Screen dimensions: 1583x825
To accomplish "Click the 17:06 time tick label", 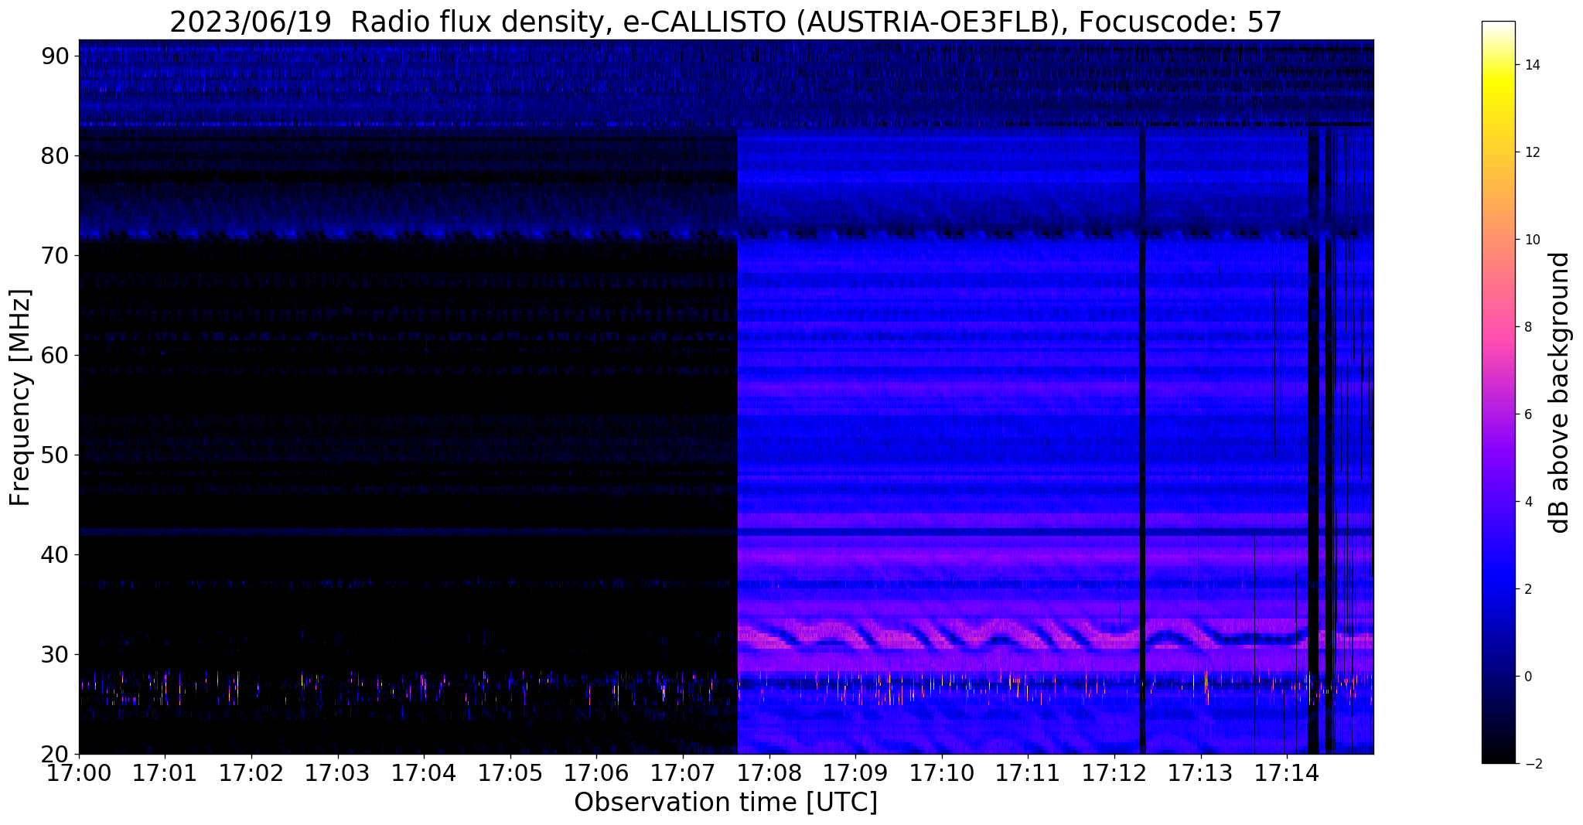I will [596, 772].
